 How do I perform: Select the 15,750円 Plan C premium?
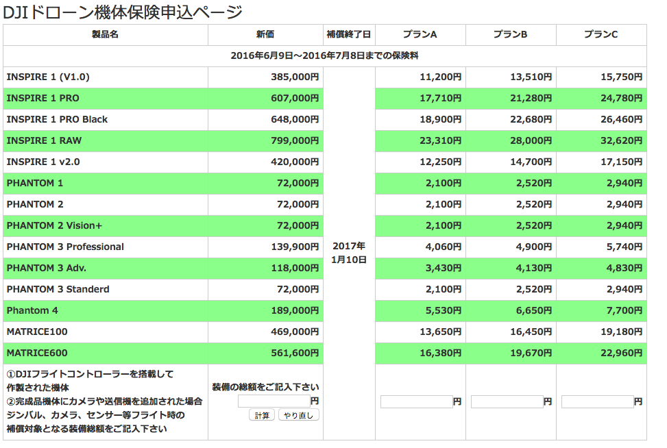[x=622, y=77]
